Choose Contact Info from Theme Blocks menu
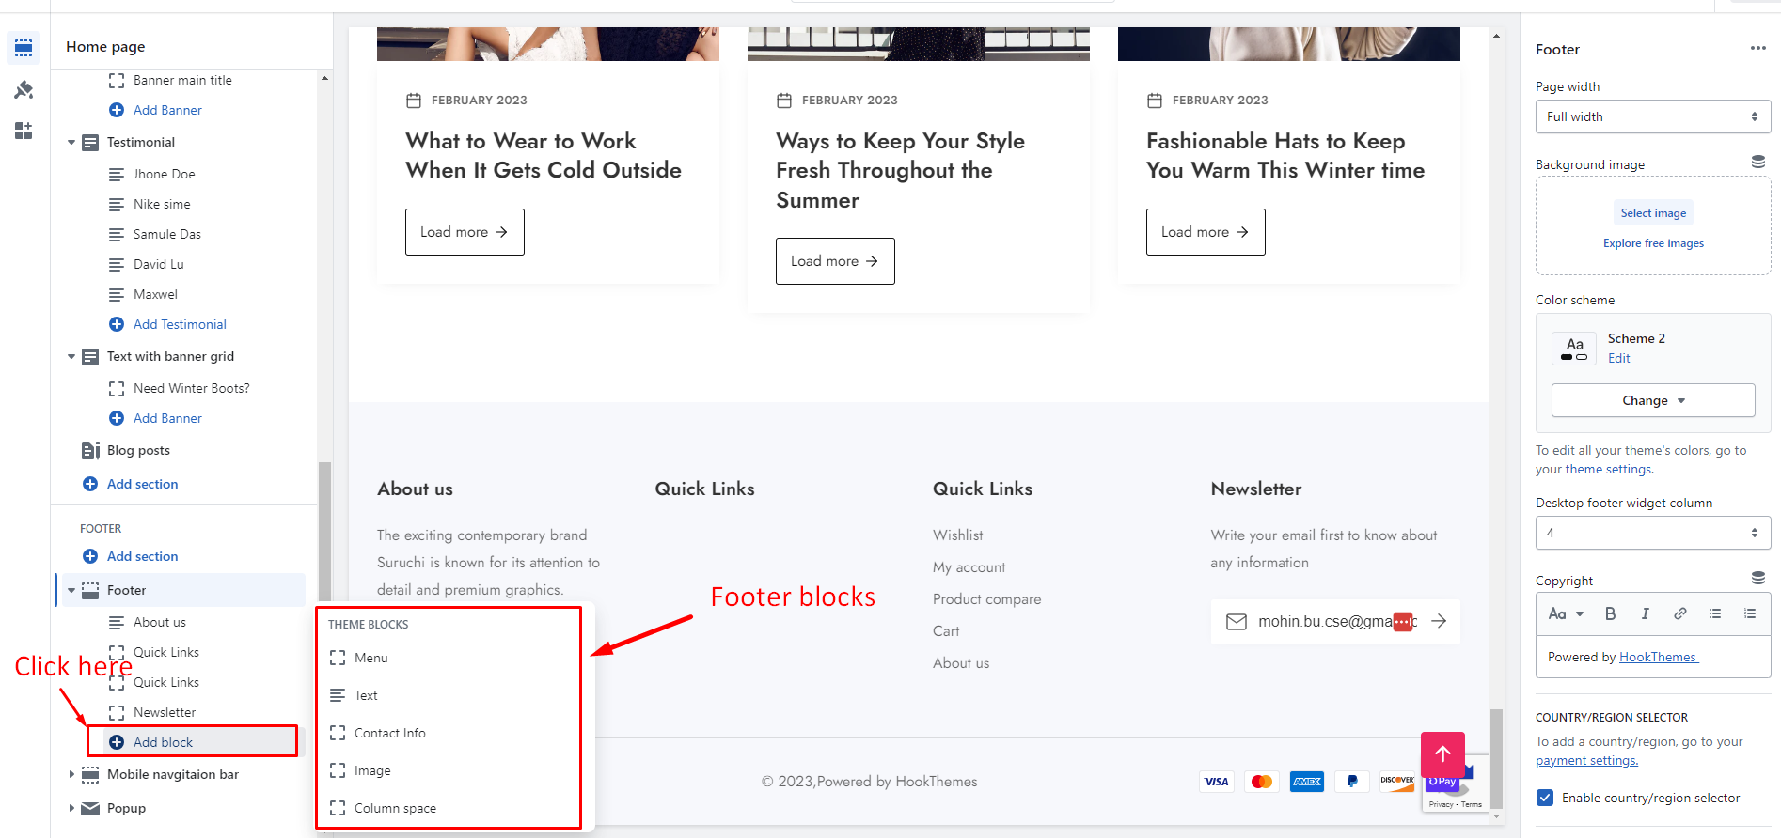Viewport: 1781px width, 838px height. [x=389, y=733]
